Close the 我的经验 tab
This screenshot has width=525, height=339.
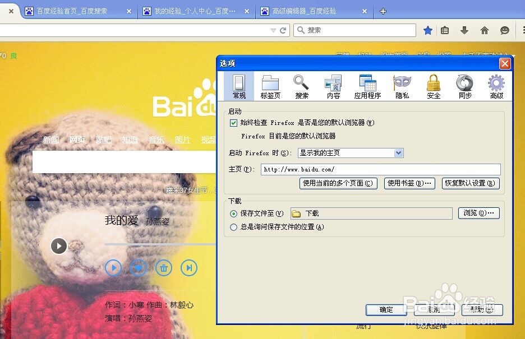(x=247, y=11)
